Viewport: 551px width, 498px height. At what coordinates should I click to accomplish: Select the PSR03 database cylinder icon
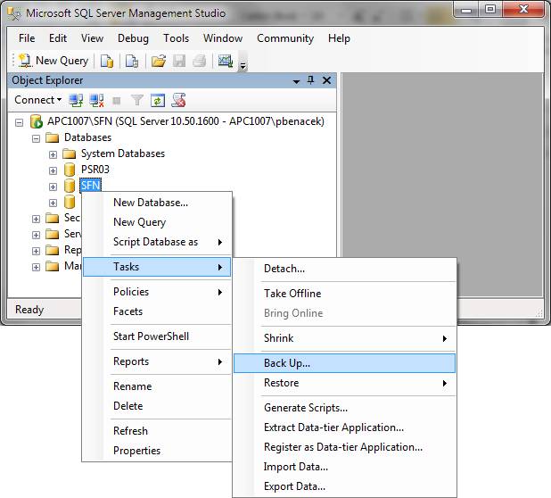[70, 170]
